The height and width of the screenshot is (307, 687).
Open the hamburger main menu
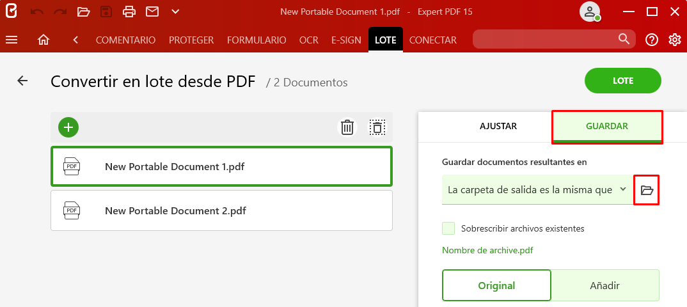tap(12, 40)
